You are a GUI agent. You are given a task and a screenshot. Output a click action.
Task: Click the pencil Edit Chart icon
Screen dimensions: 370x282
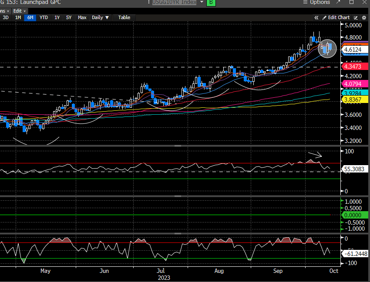click(x=324, y=17)
